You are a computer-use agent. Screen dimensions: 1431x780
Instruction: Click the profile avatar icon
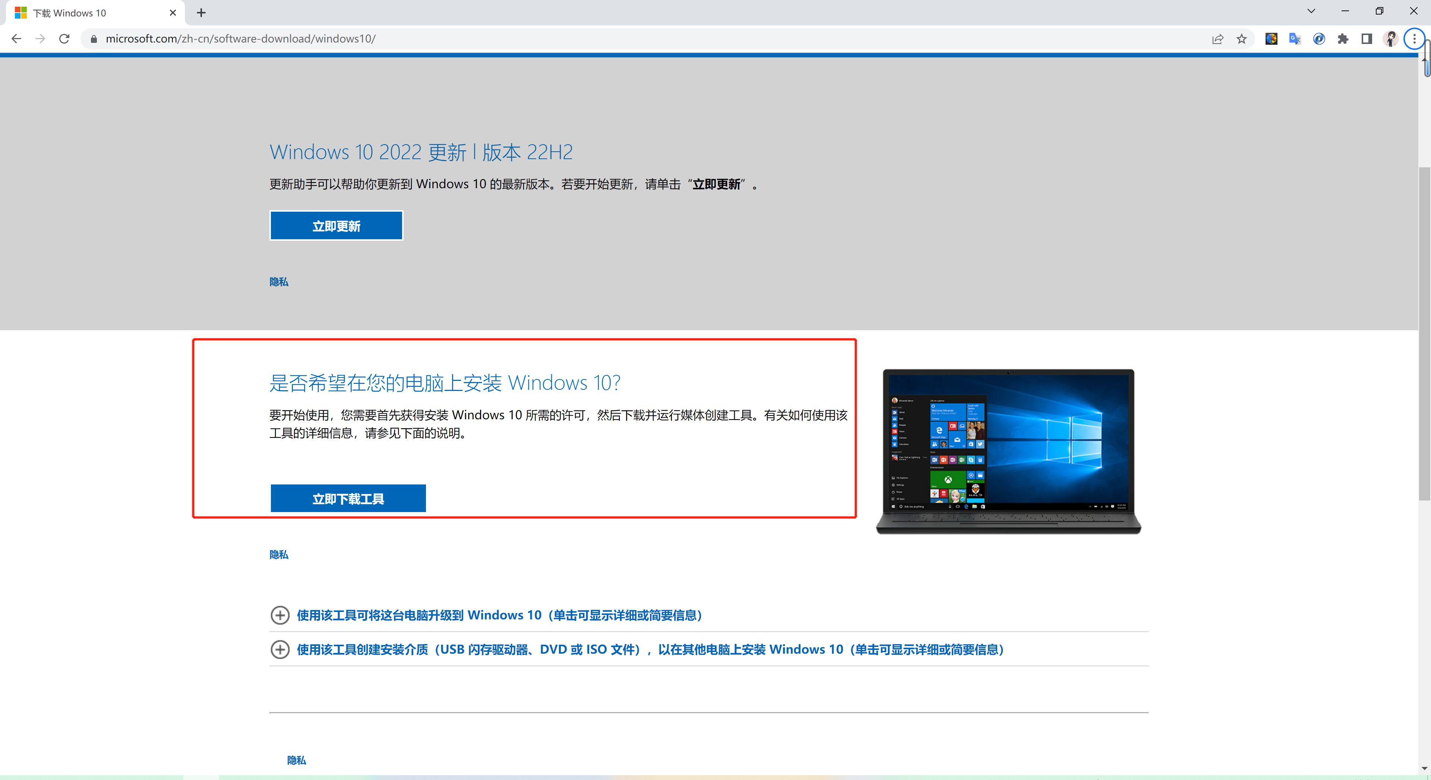(1390, 38)
